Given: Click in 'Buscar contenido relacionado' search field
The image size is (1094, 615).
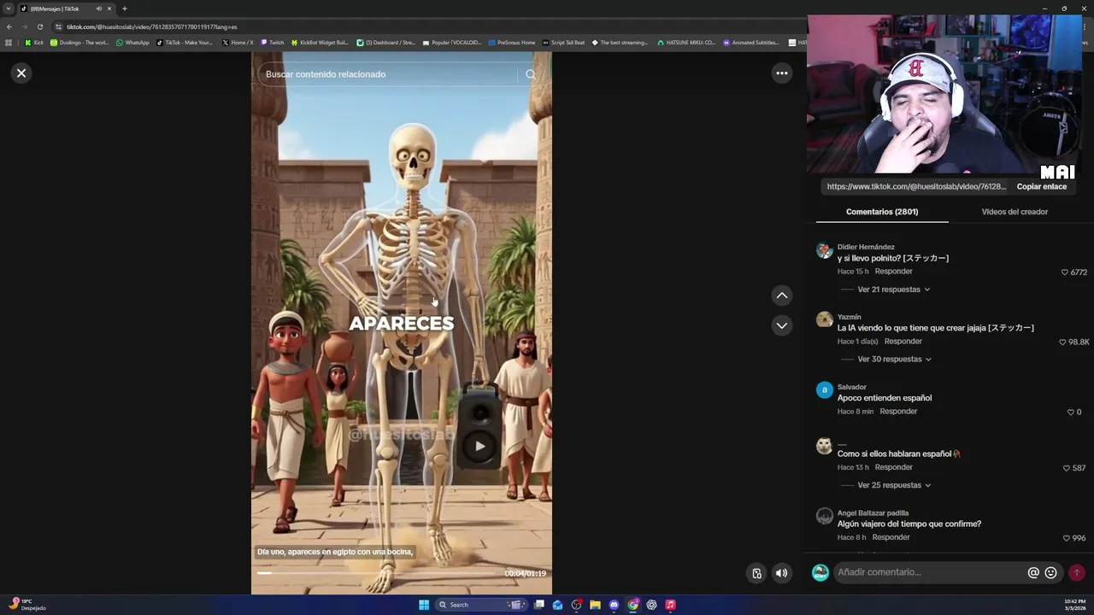Looking at the screenshot, I should pyautogui.click(x=389, y=74).
